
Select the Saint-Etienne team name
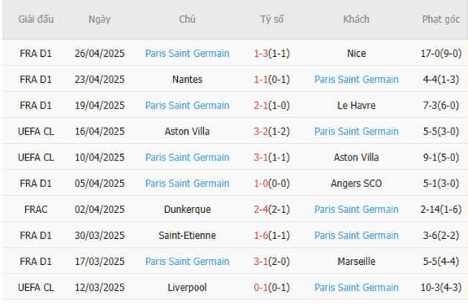point(187,235)
